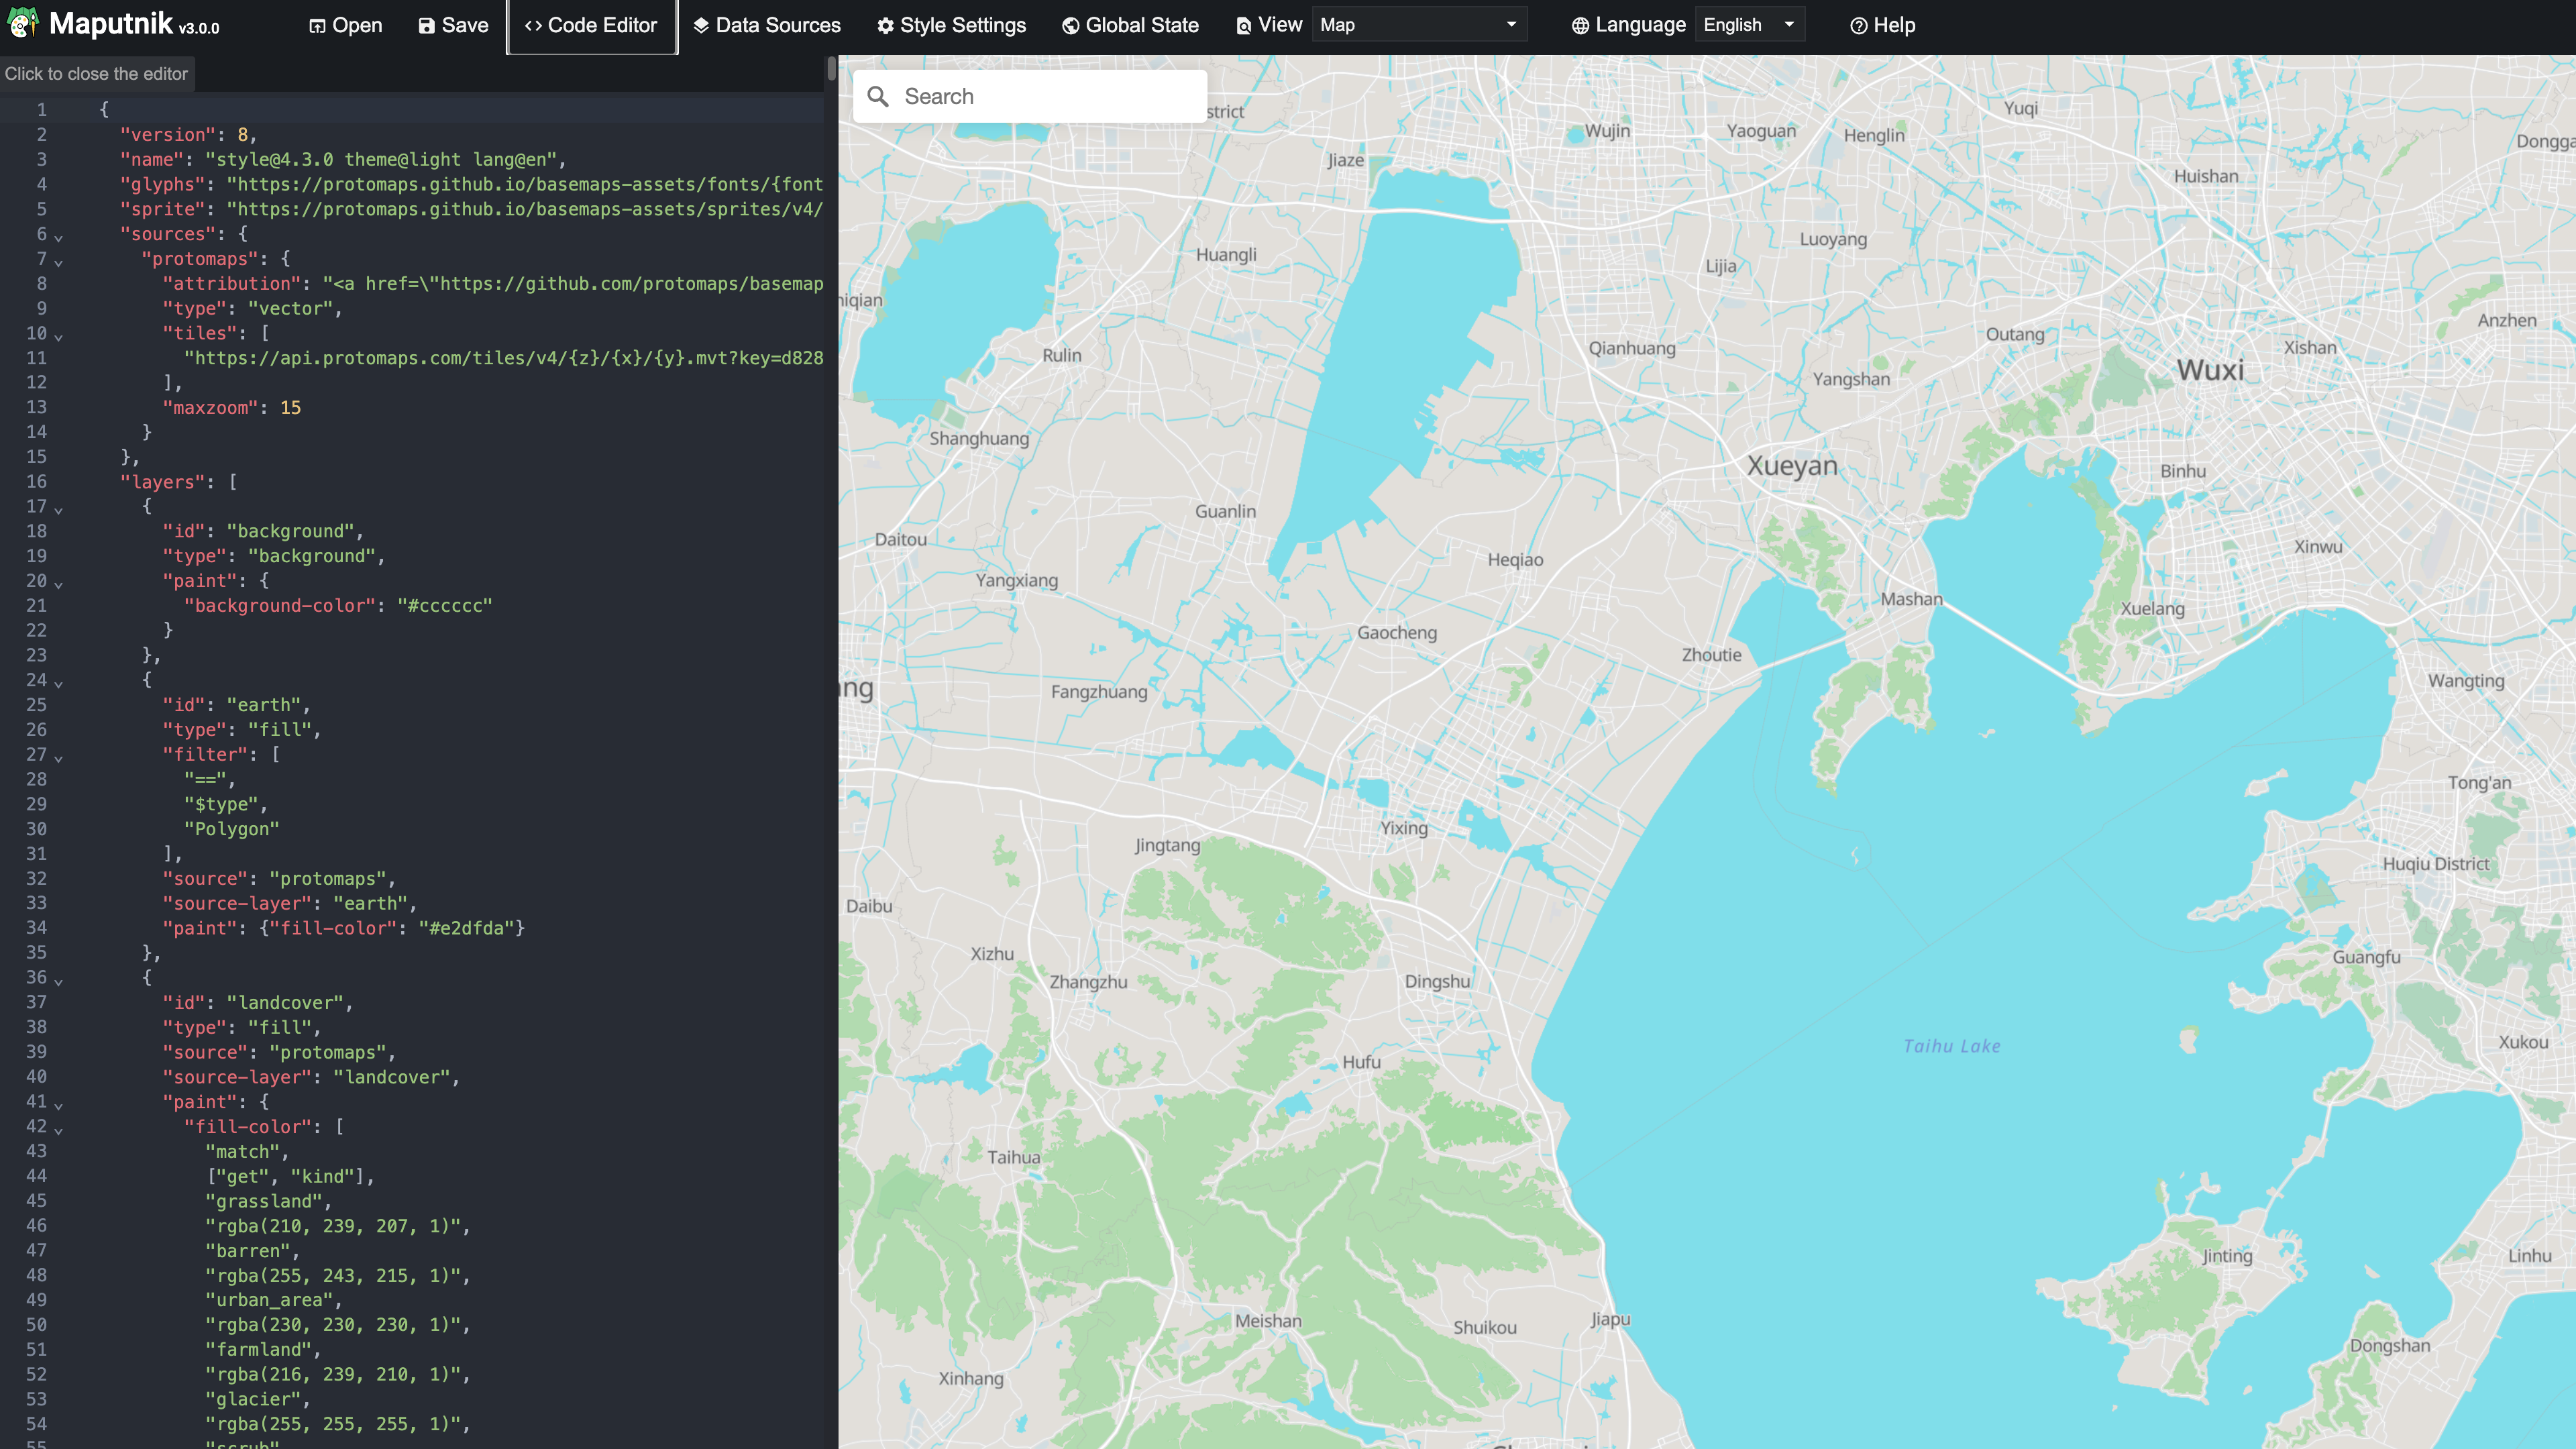The width and height of the screenshot is (2576, 1449).
Task: Click the magnifier icon in map search
Action: pyautogui.click(x=878, y=96)
